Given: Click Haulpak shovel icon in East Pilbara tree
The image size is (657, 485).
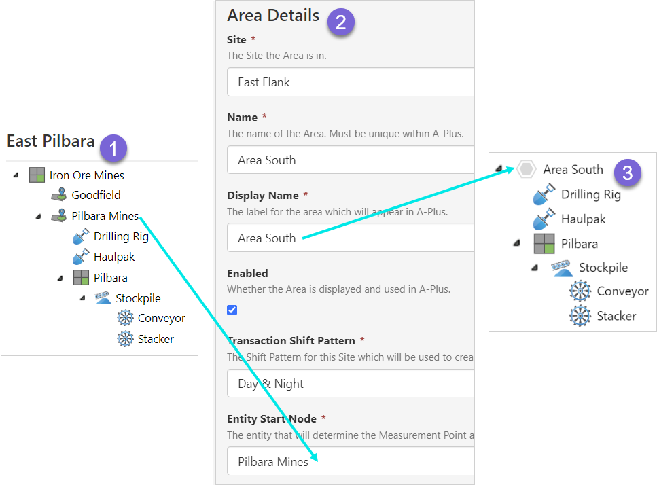Looking at the screenshot, I should coord(81,257).
